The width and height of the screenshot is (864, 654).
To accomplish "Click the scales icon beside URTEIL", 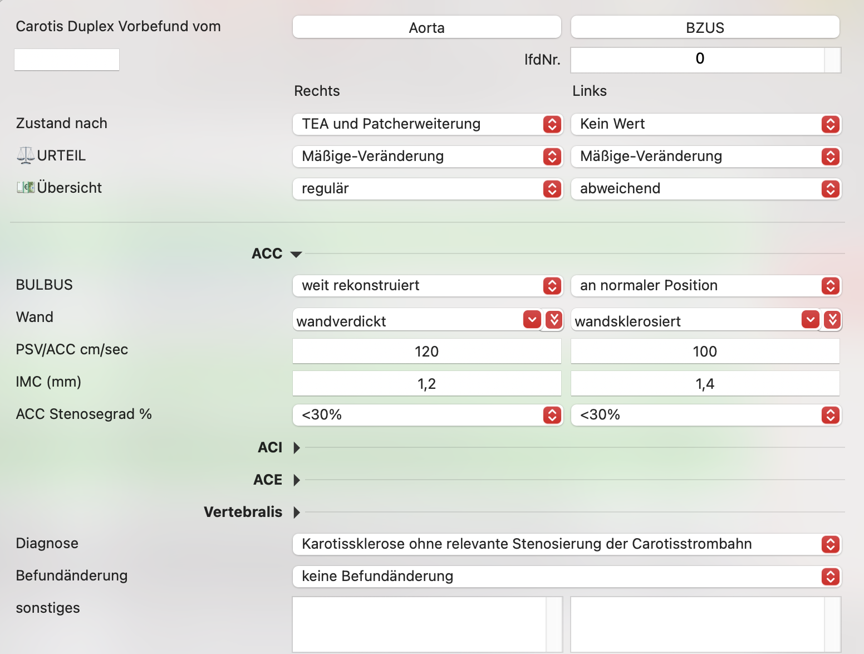I will pos(26,155).
